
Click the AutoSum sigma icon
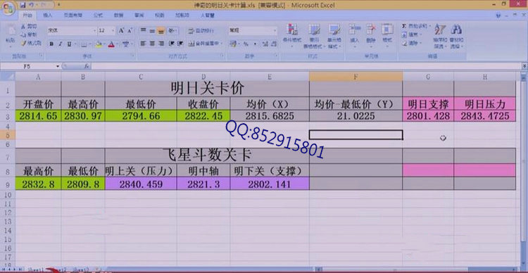tap(404, 26)
